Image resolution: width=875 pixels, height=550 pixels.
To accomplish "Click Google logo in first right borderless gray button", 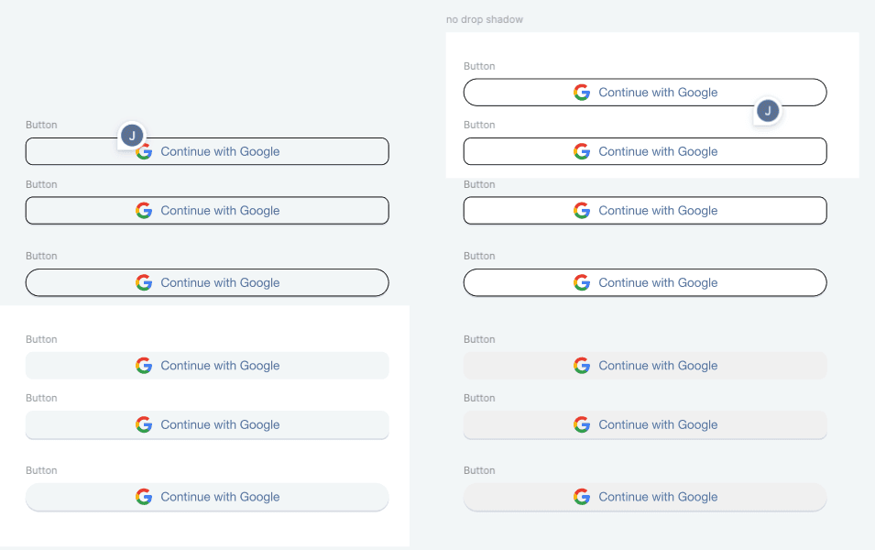I will pyautogui.click(x=582, y=366).
